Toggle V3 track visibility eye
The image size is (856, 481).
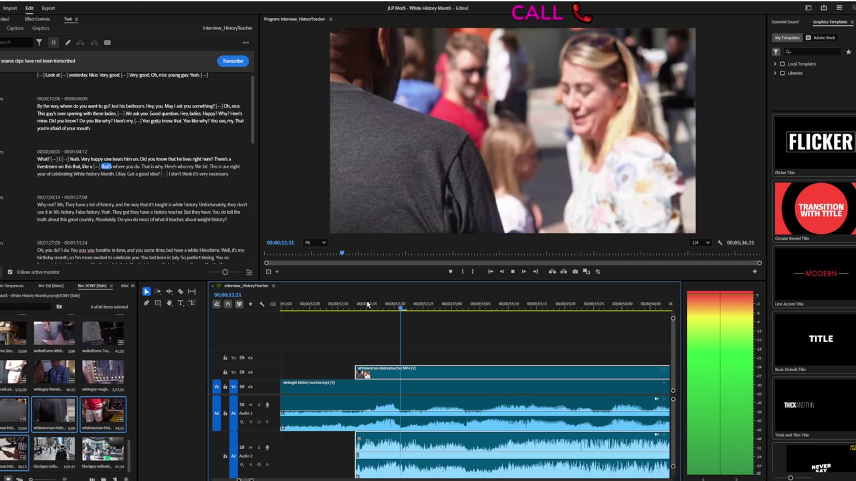(x=250, y=358)
